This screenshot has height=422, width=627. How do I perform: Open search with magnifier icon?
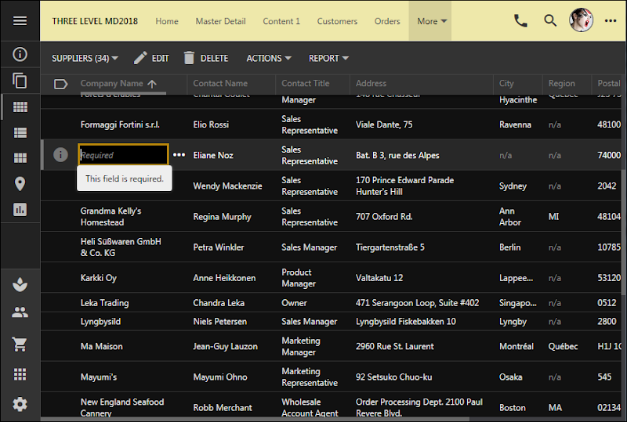(x=551, y=21)
